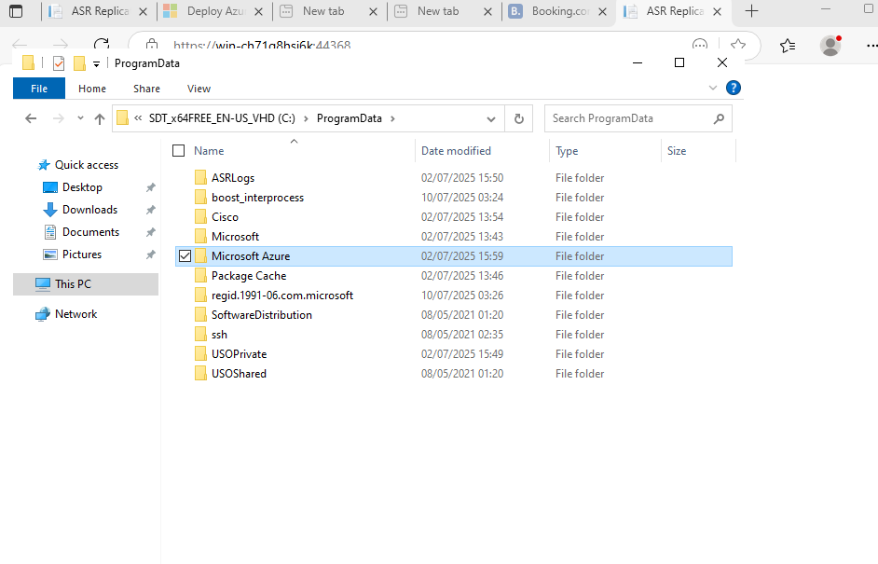Expand the address bar history dropdown

pos(491,118)
